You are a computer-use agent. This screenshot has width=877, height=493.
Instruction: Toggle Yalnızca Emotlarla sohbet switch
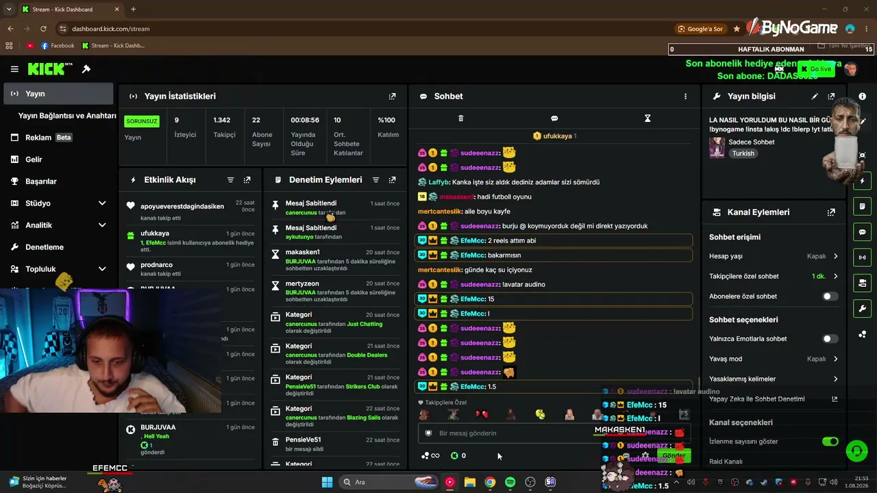[830, 339]
